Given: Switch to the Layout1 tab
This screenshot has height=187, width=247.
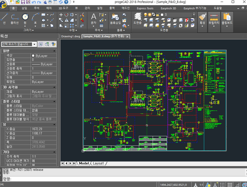Looking at the screenshot, I should pos(99,163).
